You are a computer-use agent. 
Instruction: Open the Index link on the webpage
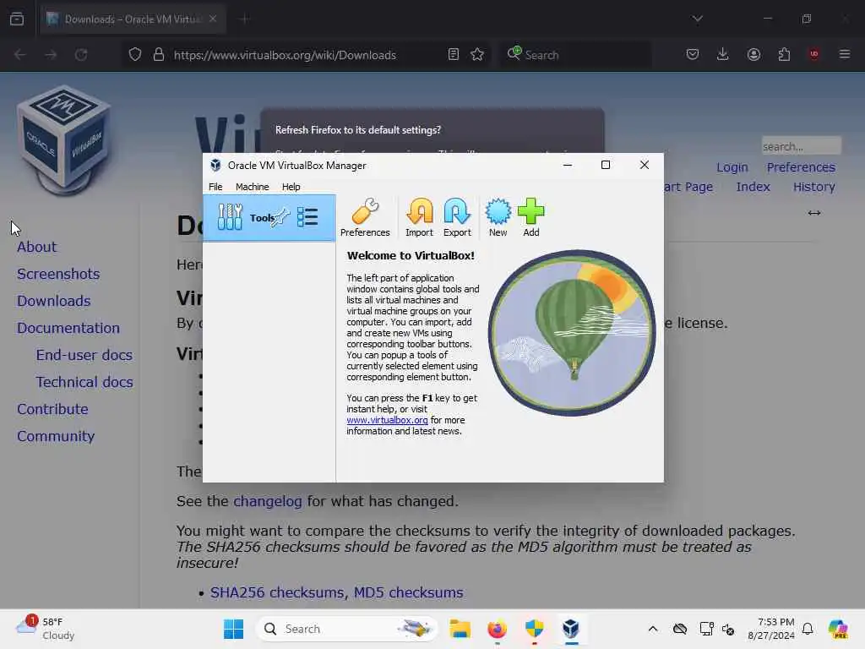[753, 187]
